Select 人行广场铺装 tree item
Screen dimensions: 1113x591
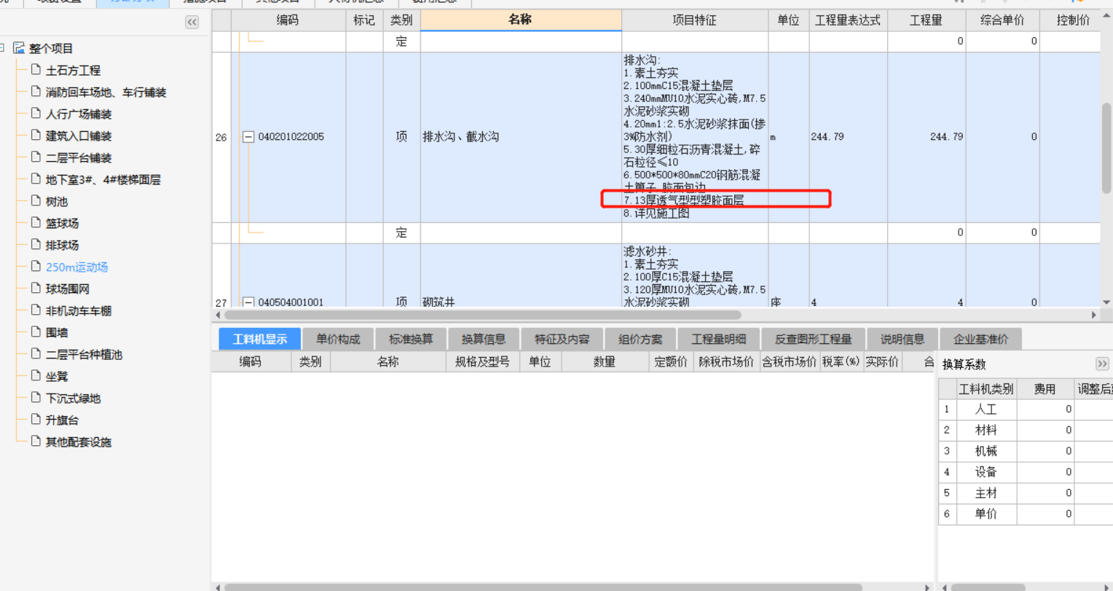(x=79, y=114)
